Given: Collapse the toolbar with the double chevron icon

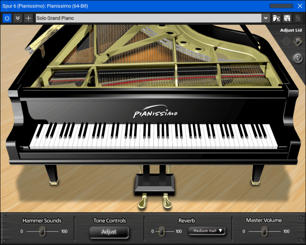Looking at the screenshot, I should coord(18,18).
